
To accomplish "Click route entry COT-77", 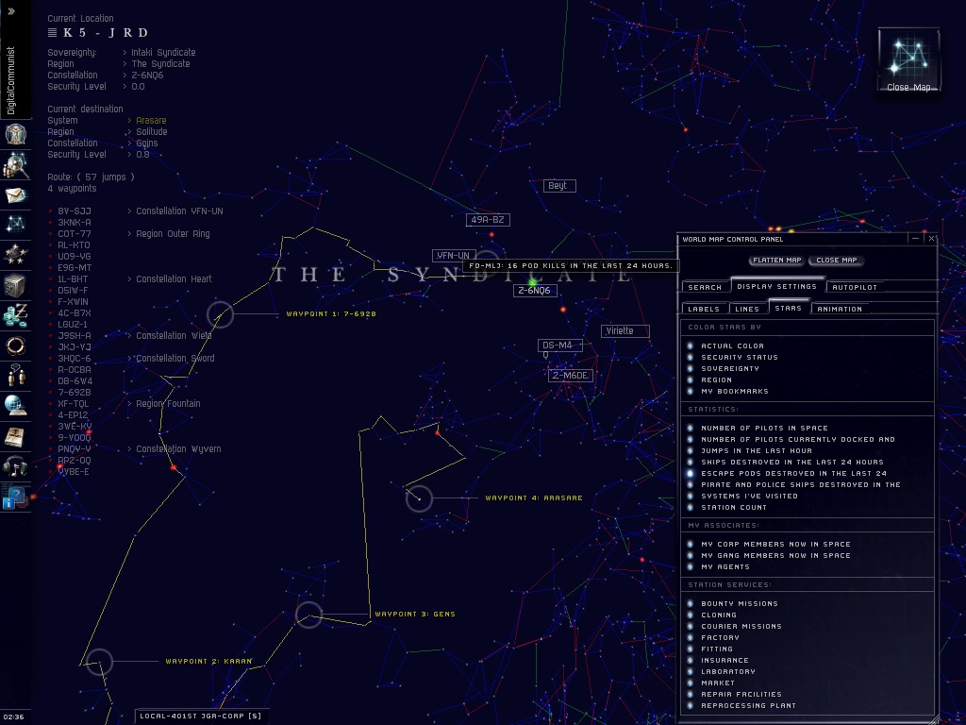I will 74,234.
